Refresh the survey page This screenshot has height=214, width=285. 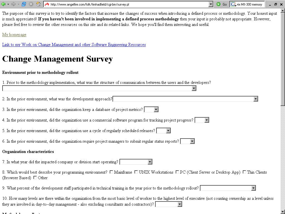point(24,4)
